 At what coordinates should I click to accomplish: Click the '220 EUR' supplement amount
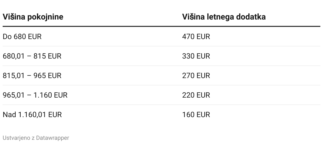coord(196,95)
